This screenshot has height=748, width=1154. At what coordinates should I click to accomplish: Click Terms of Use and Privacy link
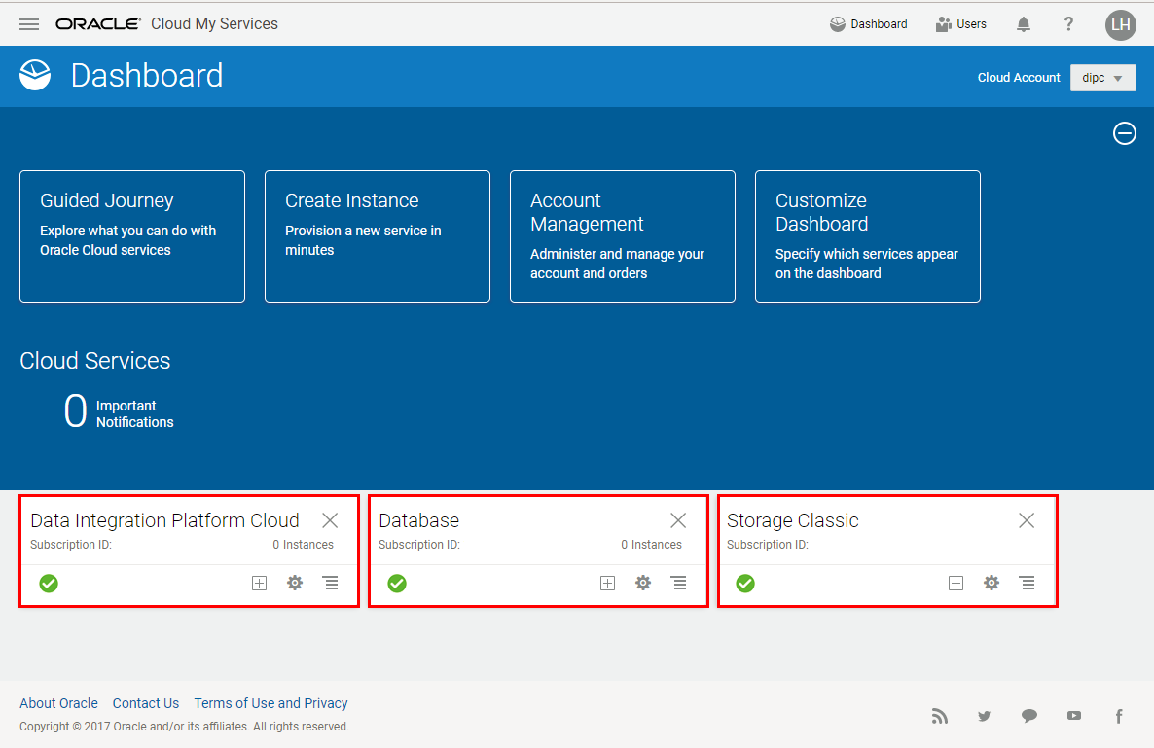point(270,703)
